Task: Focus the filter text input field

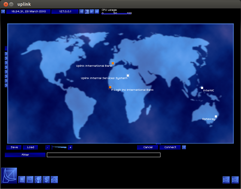Action: pos(104,155)
